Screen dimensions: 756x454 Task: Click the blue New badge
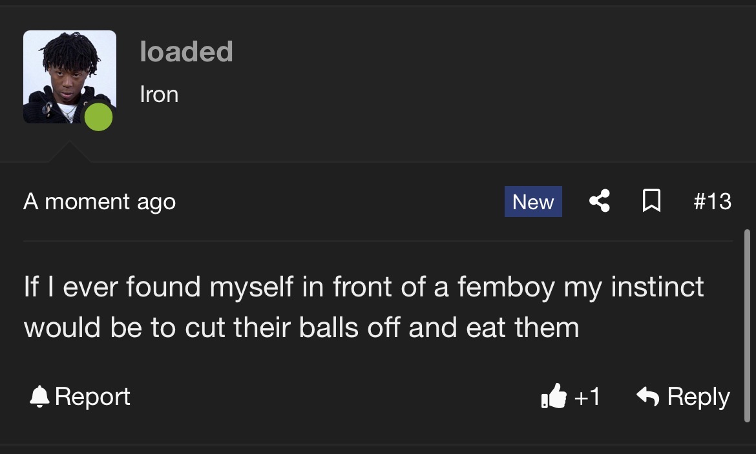[x=533, y=201]
